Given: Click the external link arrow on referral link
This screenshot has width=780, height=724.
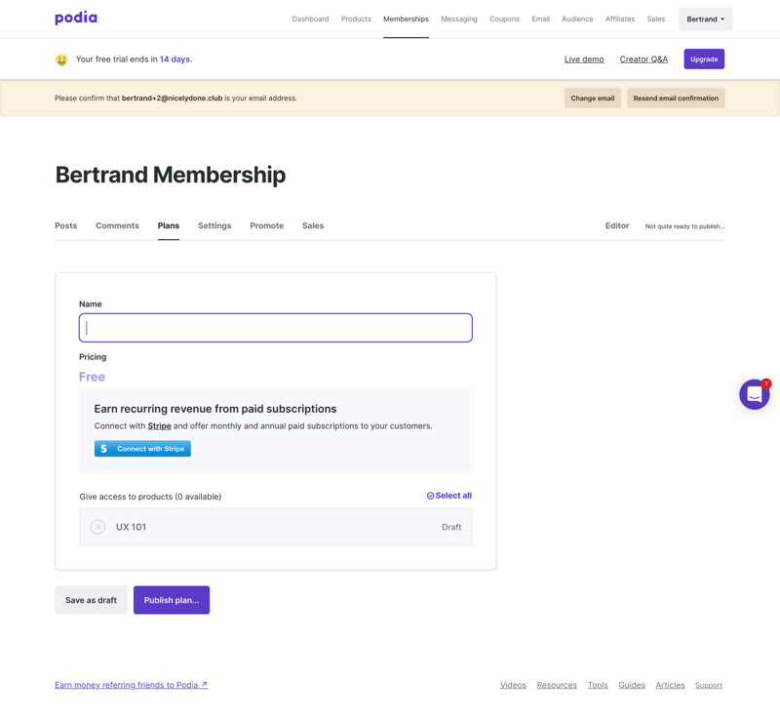Looking at the screenshot, I should 204,684.
